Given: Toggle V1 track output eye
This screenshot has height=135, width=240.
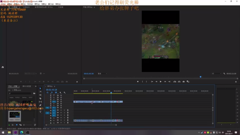Looking at the screenshot, I should pos(61,108).
